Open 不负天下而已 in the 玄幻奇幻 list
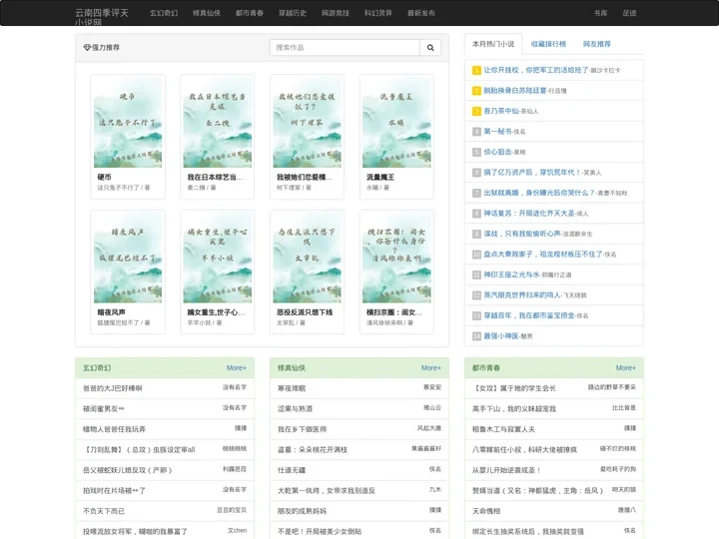This screenshot has height=539, width=719. click(104, 511)
